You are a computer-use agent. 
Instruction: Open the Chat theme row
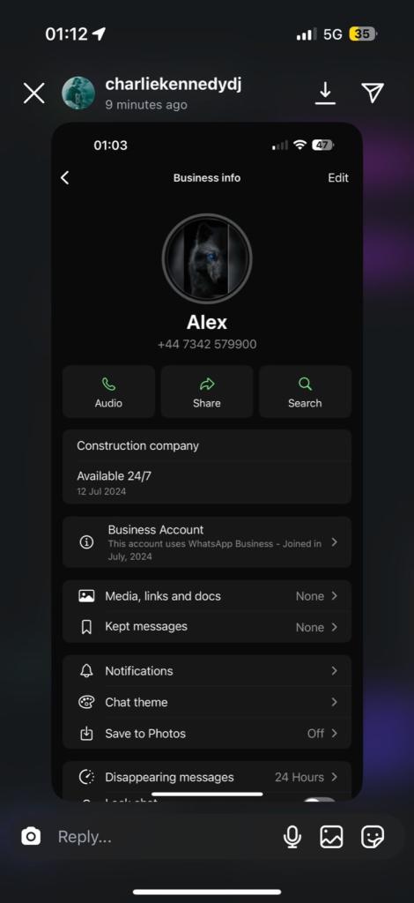tap(207, 702)
